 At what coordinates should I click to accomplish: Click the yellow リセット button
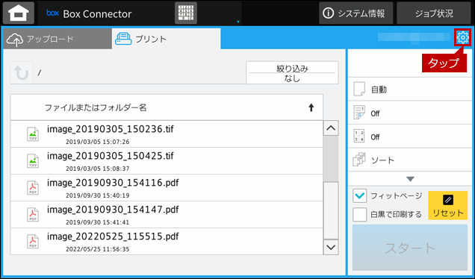coord(447,205)
